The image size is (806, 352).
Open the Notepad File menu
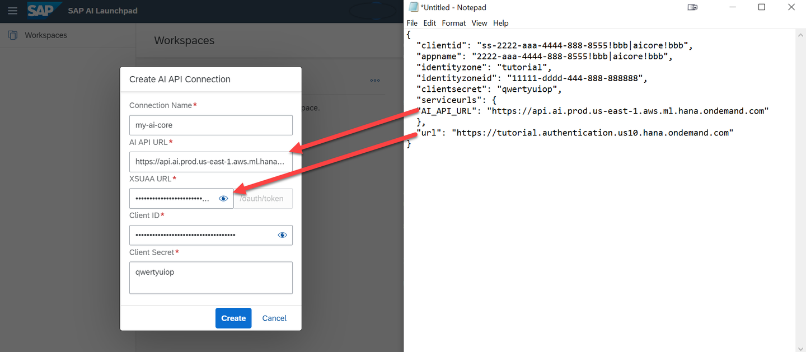click(412, 23)
